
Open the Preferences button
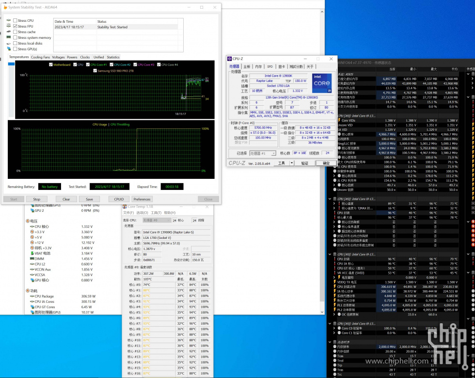coord(142,199)
